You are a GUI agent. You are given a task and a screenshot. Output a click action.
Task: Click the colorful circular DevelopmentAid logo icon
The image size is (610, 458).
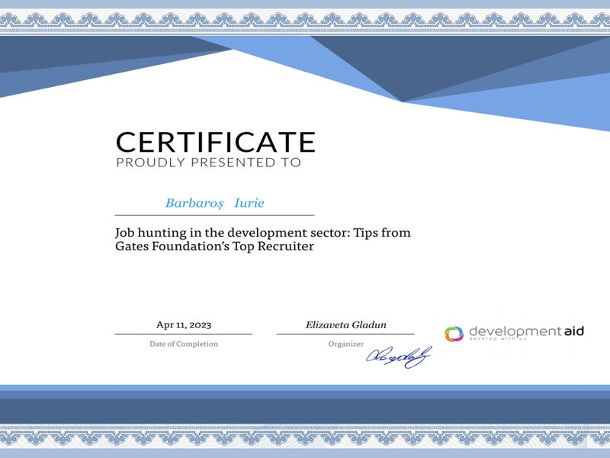pyautogui.click(x=454, y=333)
